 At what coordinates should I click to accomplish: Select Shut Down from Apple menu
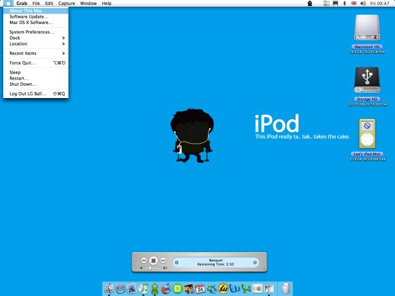(x=36, y=84)
